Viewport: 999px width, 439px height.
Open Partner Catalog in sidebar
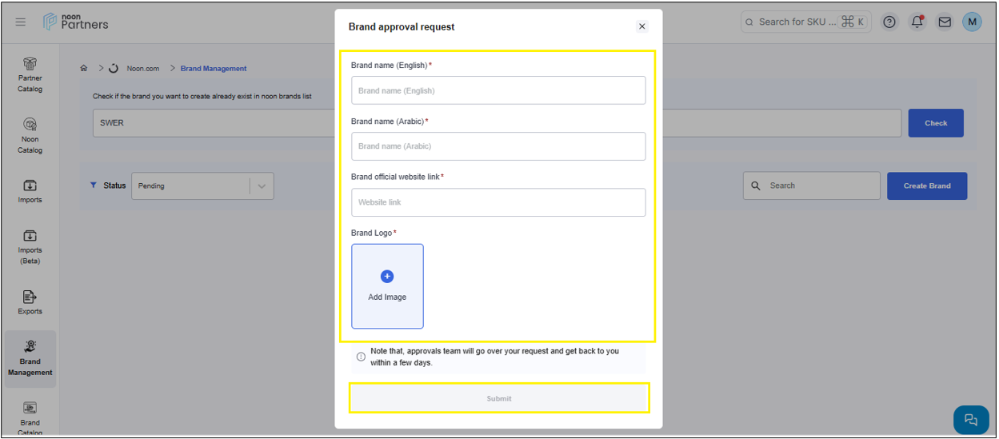coord(30,74)
